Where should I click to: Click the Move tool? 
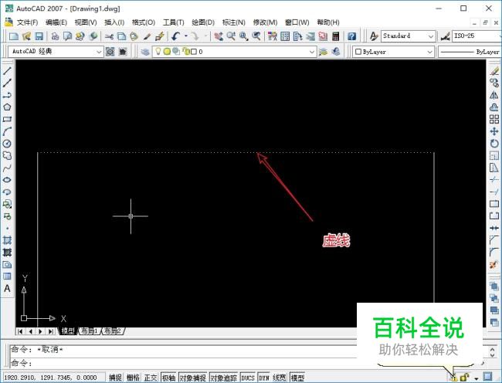click(494, 131)
